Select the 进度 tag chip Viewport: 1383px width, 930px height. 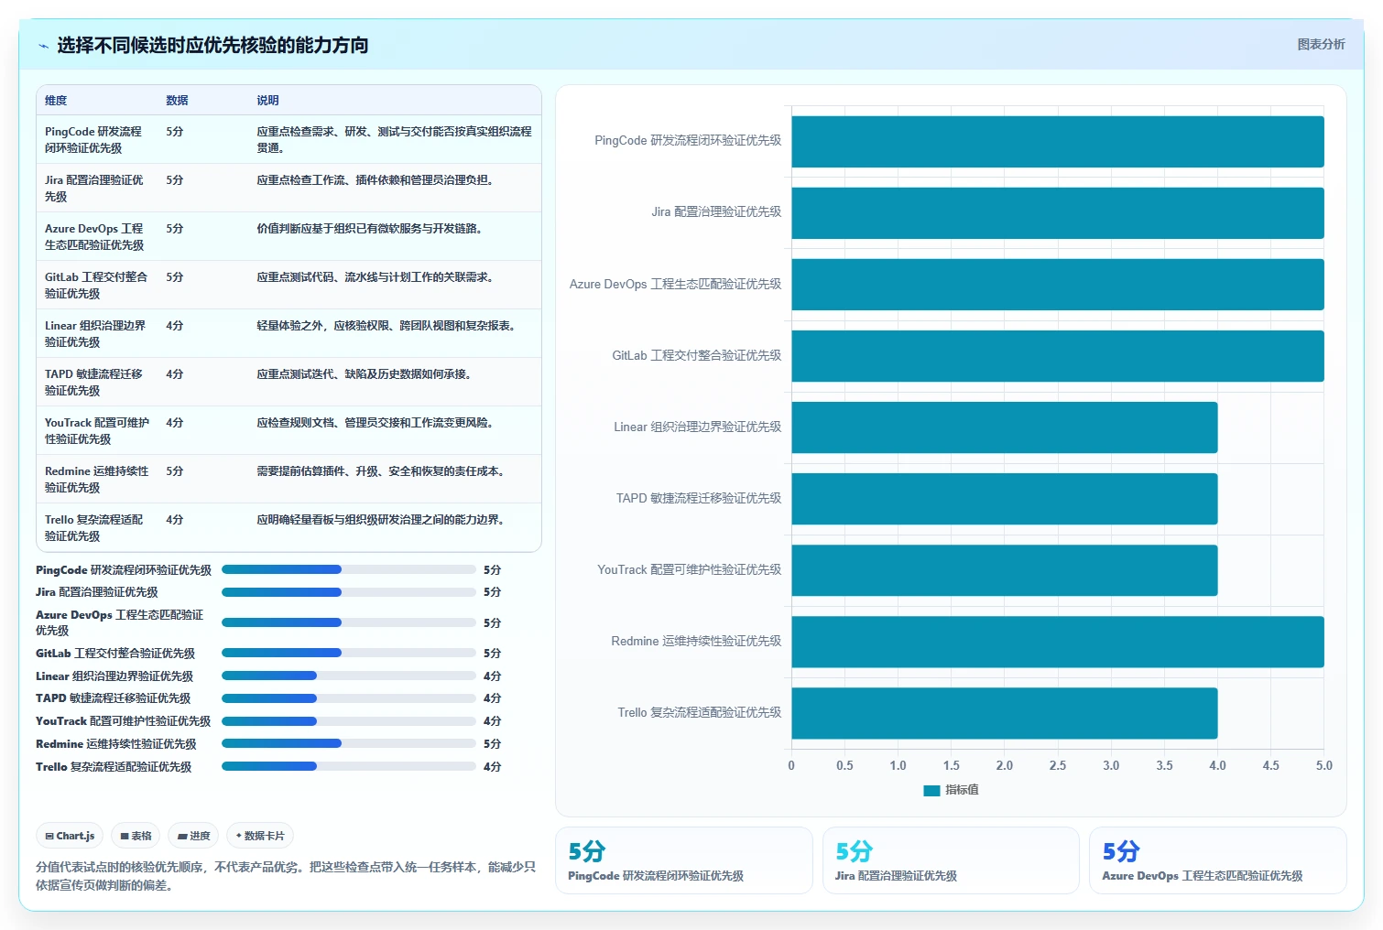point(193,836)
